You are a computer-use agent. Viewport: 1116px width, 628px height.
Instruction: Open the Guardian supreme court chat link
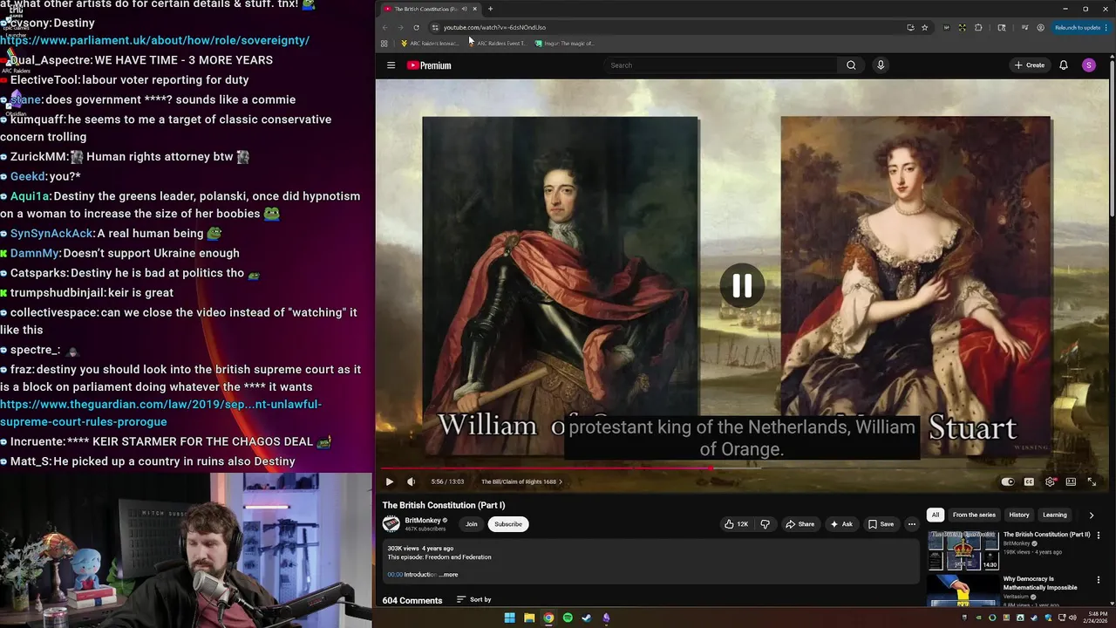[161, 413]
